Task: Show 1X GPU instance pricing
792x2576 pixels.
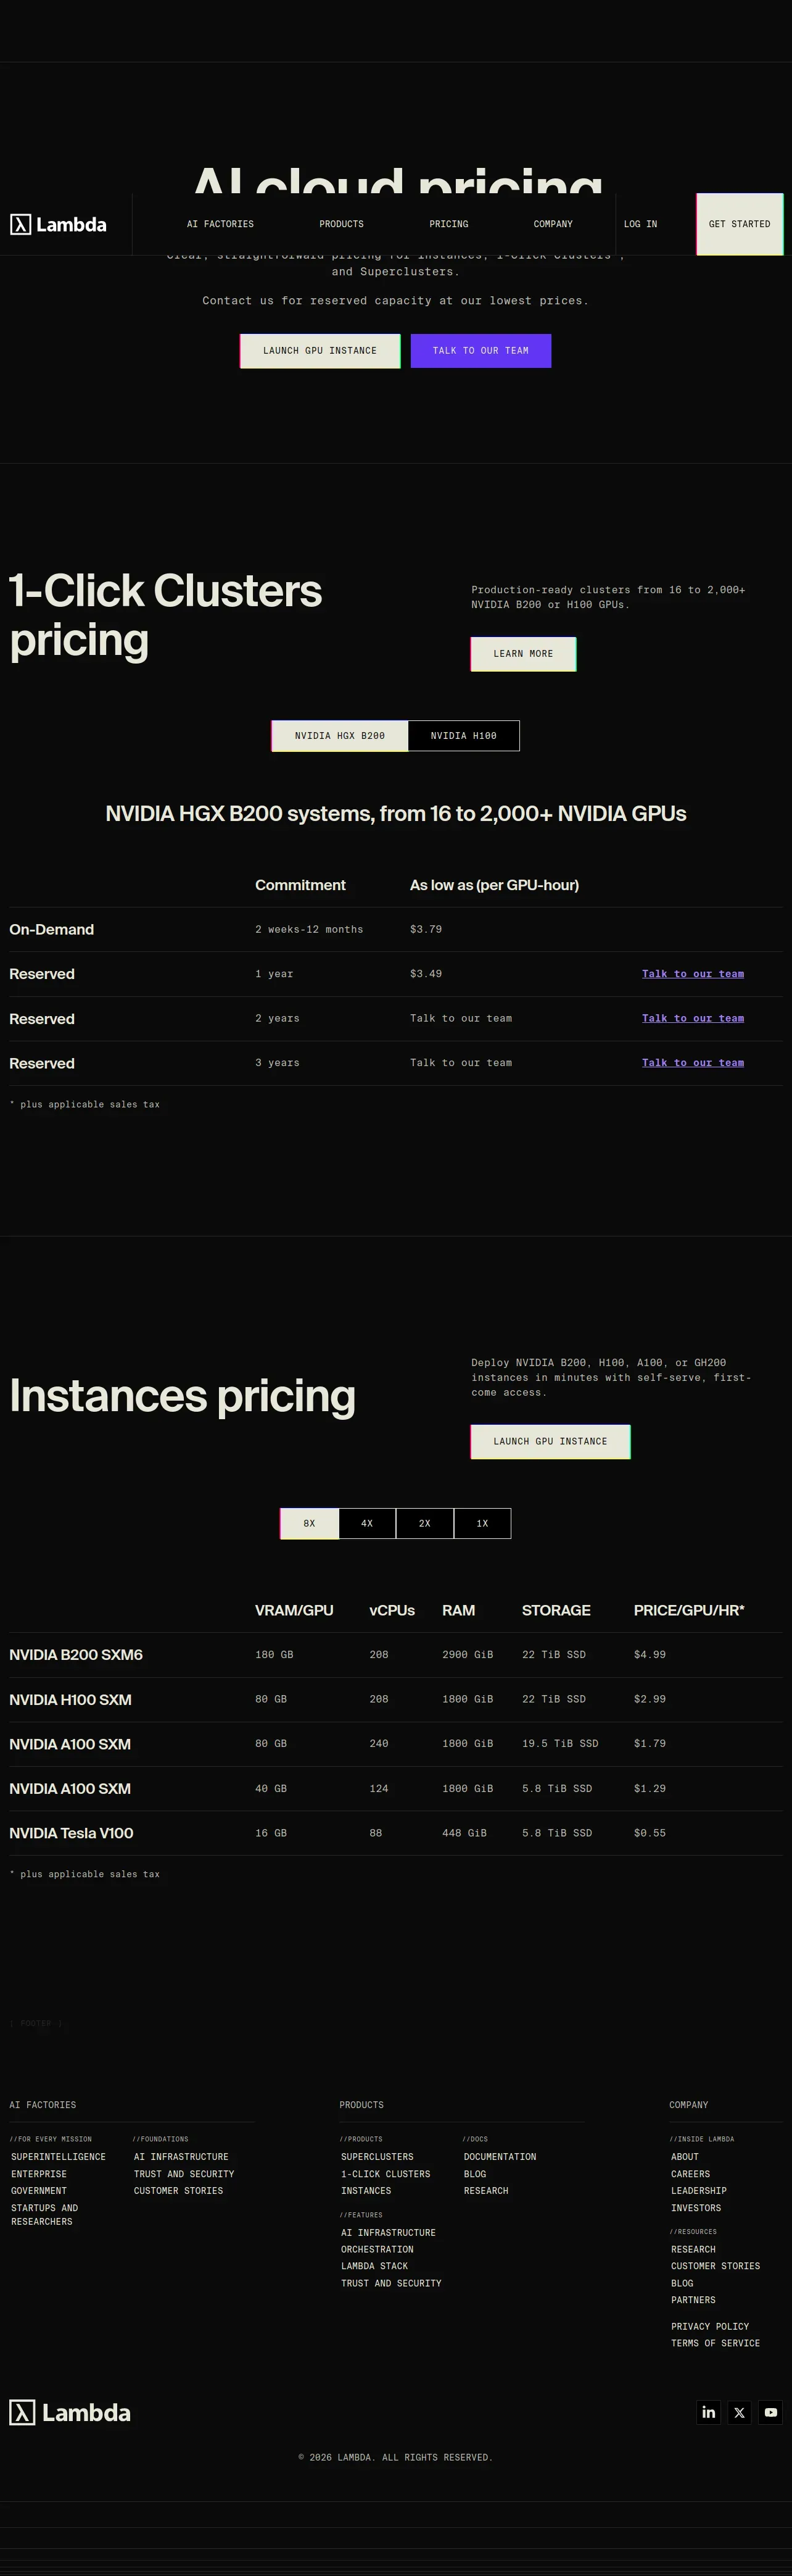Action: click(x=482, y=1523)
